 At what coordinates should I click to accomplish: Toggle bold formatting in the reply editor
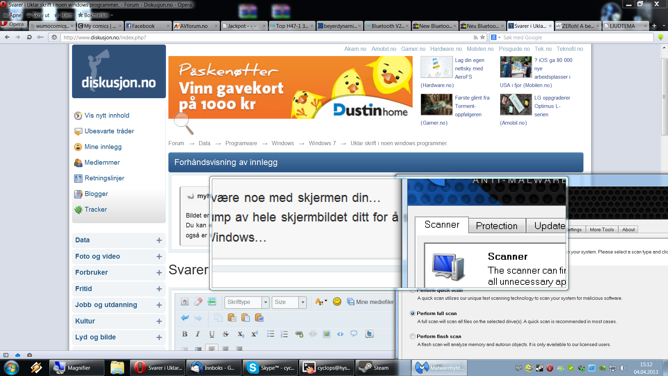185,334
